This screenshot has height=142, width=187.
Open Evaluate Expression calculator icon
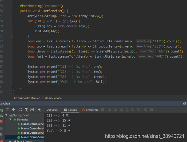(146, 110)
